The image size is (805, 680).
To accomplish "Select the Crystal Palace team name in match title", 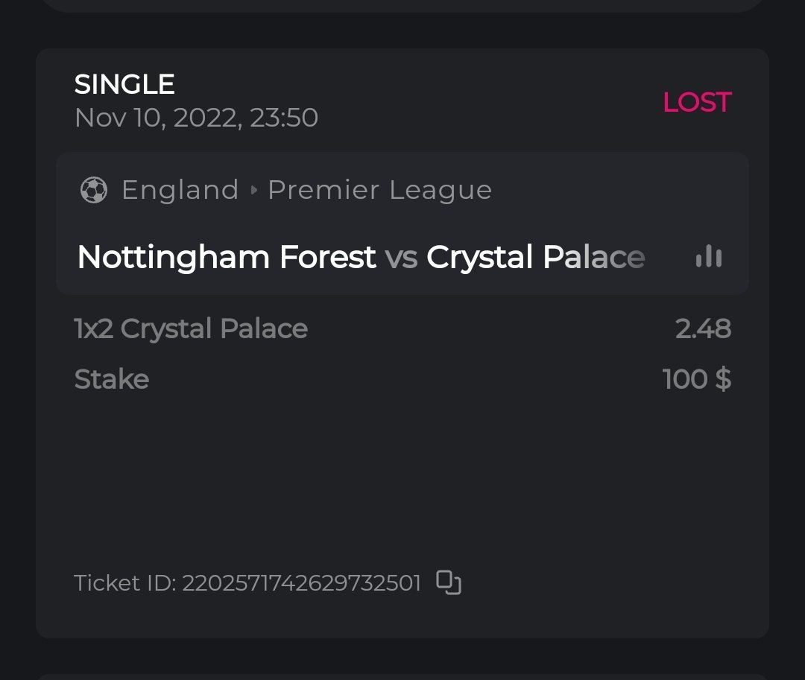I will pos(535,258).
